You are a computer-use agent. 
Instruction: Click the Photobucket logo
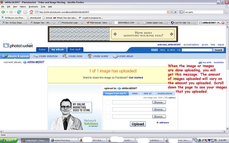point(18,46)
